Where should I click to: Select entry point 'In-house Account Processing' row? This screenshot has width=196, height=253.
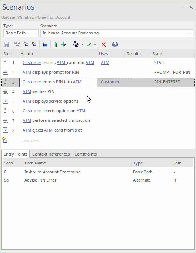pyautogui.click(x=98, y=172)
